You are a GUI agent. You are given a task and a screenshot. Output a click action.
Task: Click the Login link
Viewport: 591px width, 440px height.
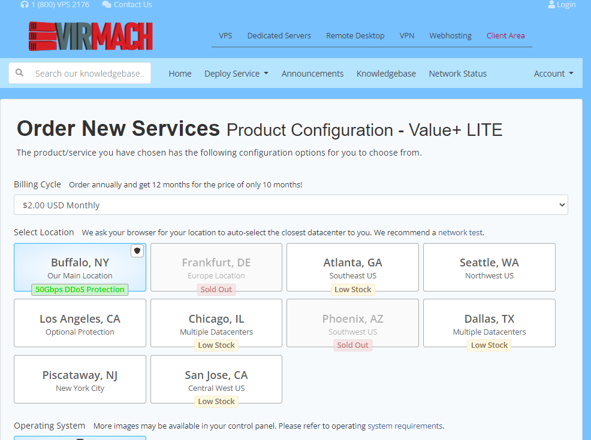[566, 5]
